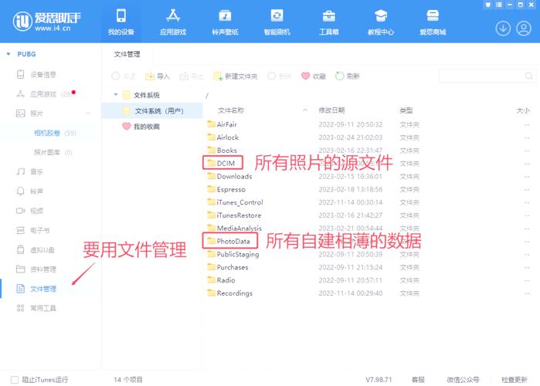The image size is (540, 386).
Task: Click the 大小 column header
Action: [523, 110]
